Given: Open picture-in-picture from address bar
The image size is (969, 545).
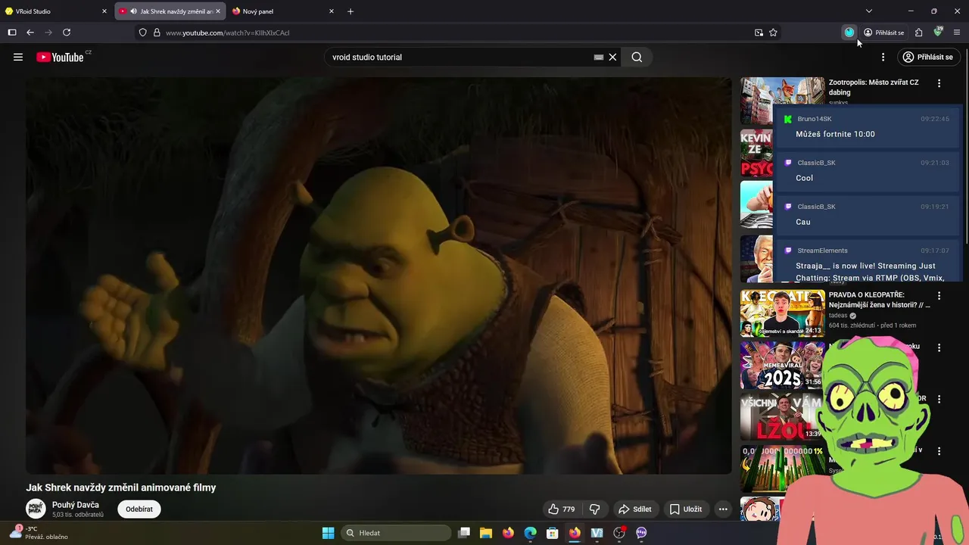Looking at the screenshot, I should coord(759,33).
